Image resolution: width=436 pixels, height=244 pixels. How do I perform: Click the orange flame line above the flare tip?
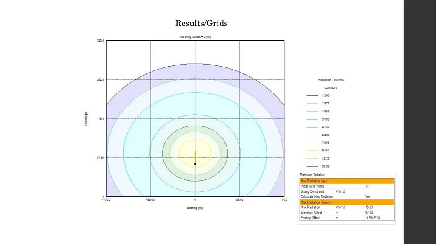tap(195, 157)
